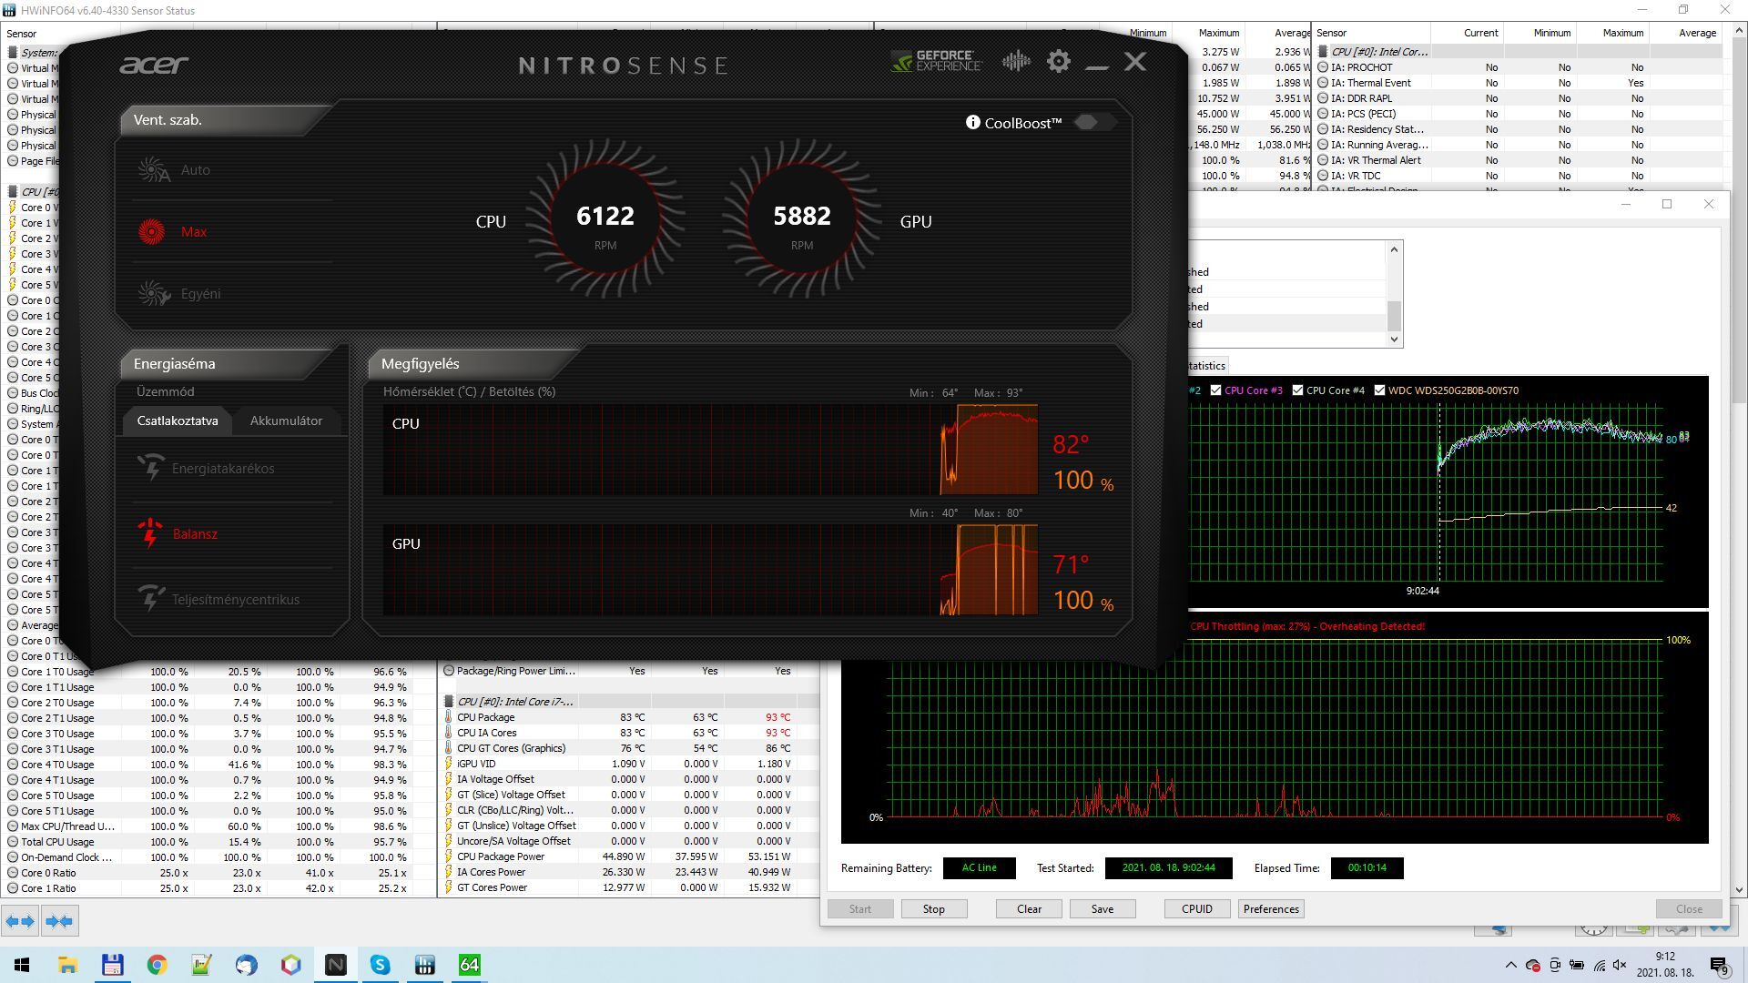Switch to the Akkumulátor tab
The width and height of the screenshot is (1748, 983).
[286, 421]
